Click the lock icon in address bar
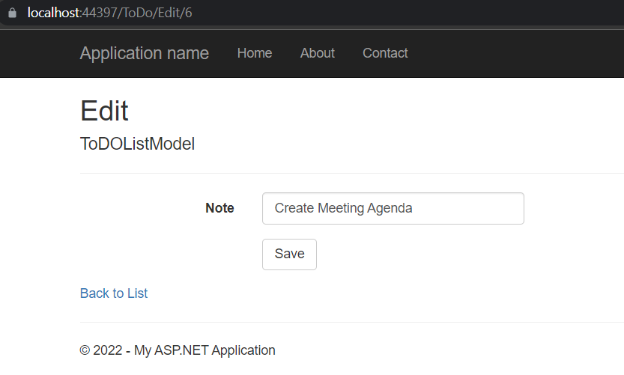624x375 pixels. [11, 13]
